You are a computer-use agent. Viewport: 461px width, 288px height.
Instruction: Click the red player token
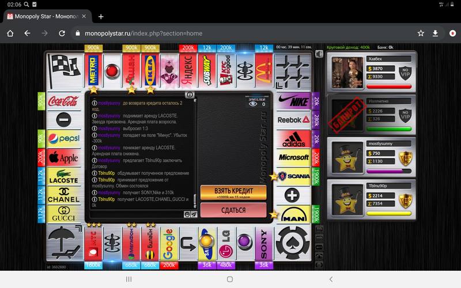tap(112, 71)
